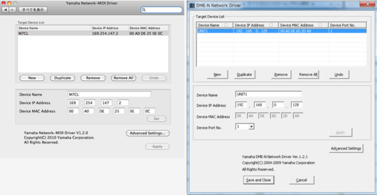The image size is (377, 195).
Task: Click the back arrow in Mac toolbar
Action: coord(5,10)
